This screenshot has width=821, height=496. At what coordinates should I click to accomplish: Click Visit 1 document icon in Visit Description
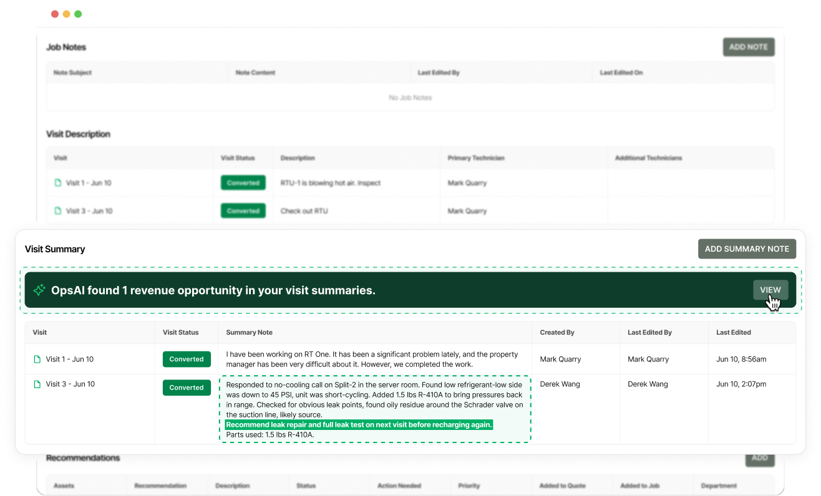pos(58,183)
